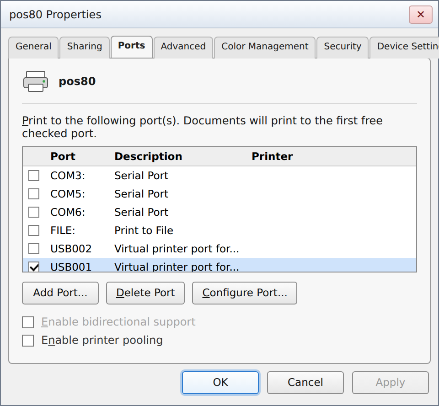Check the COM5: port checkbox
This screenshot has height=406, width=439.
click(x=34, y=194)
